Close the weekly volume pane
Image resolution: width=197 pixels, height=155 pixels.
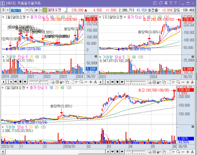tap(193, 57)
